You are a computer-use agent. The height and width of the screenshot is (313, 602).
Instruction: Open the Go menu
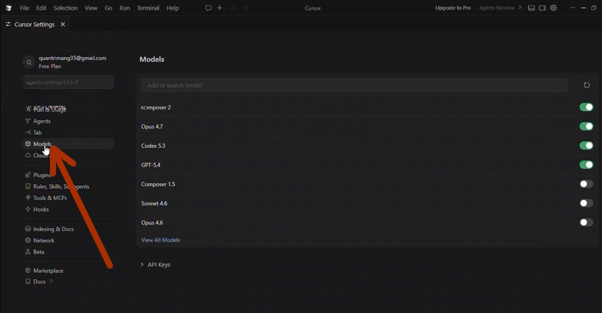108,8
